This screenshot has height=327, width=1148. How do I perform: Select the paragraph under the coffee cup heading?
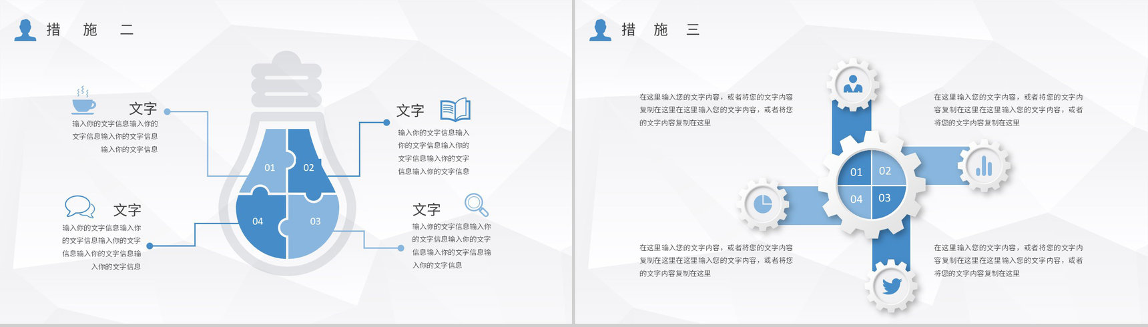click(115, 136)
